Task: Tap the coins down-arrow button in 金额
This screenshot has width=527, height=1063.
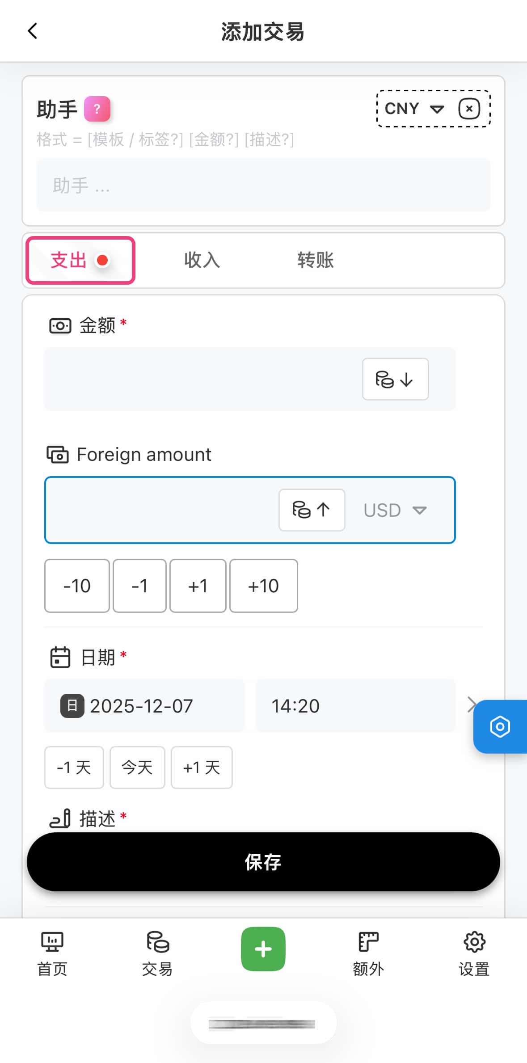Action: pos(395,379)
